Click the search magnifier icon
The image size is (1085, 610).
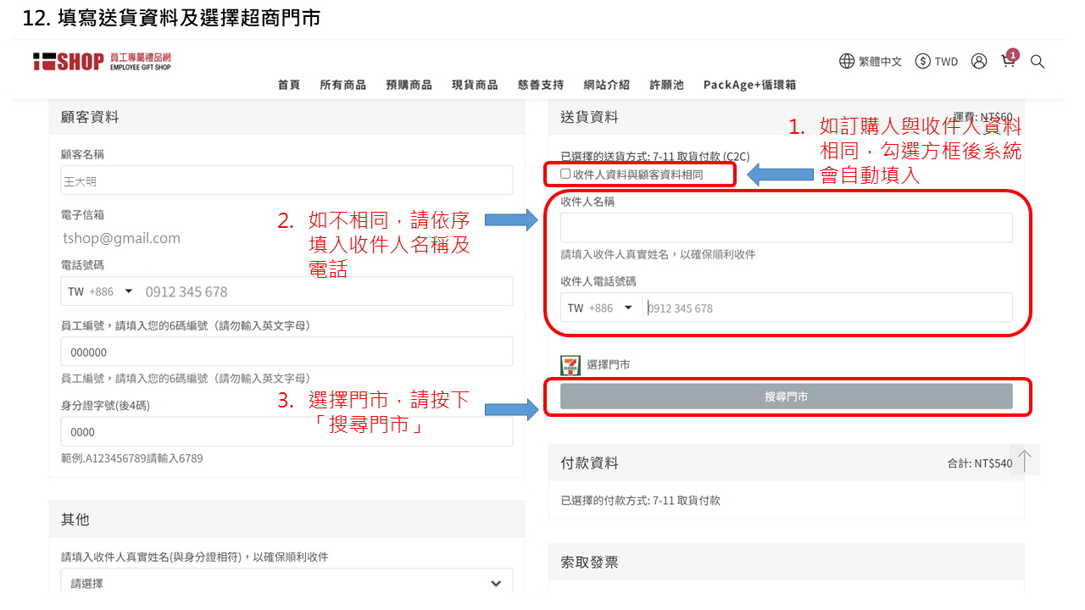(x=1038, y=62)
